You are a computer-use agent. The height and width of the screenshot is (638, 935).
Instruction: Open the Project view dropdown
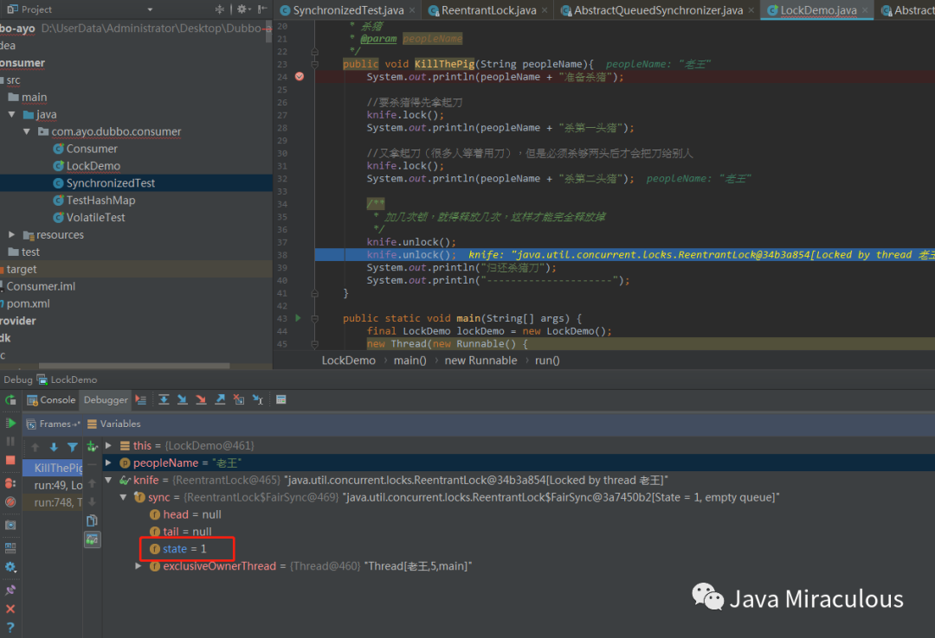(x=150, y=10)
